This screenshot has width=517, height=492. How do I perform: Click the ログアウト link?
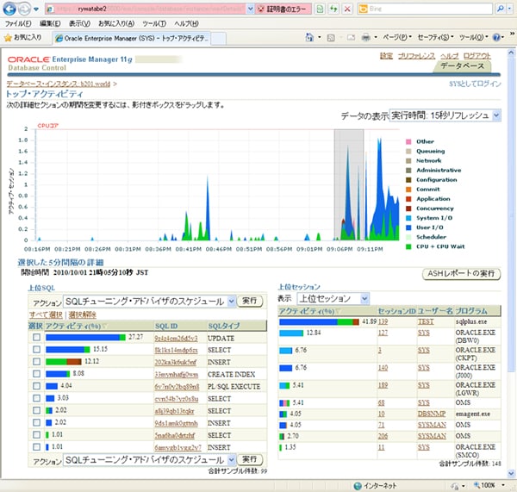[477, 56]
